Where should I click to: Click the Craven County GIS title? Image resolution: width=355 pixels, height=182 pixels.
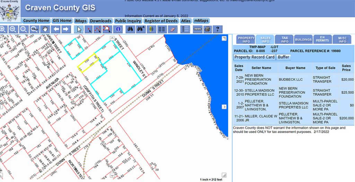[60, 8]
